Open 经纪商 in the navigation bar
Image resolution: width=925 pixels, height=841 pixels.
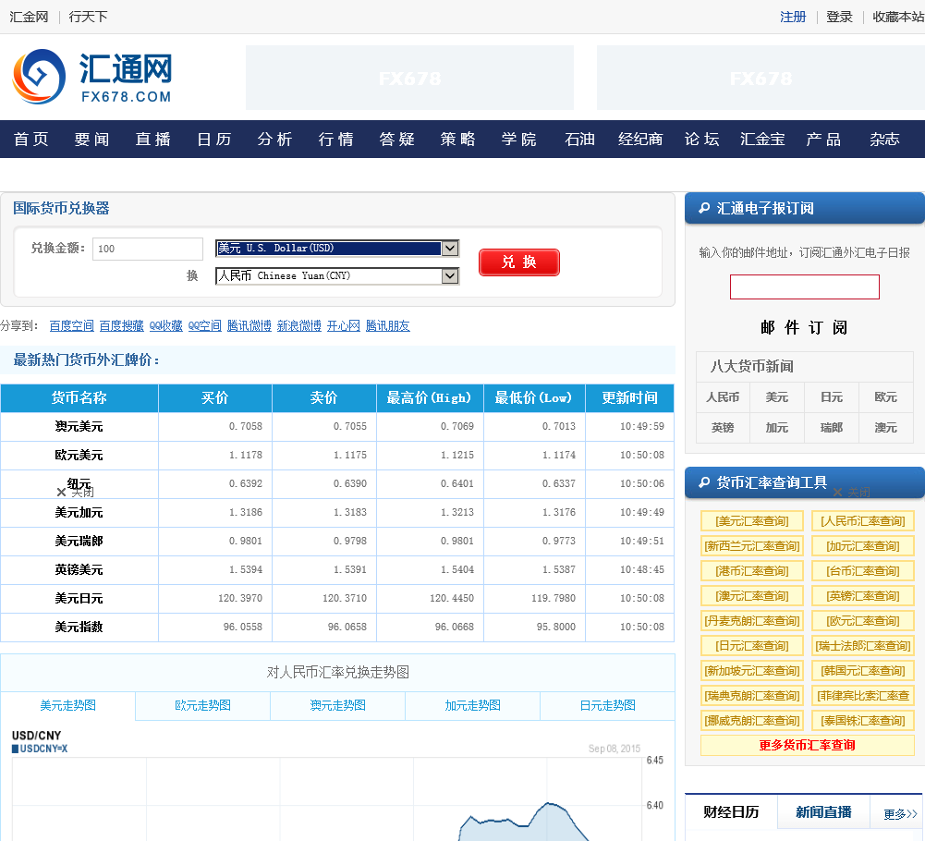pos(640,140)
